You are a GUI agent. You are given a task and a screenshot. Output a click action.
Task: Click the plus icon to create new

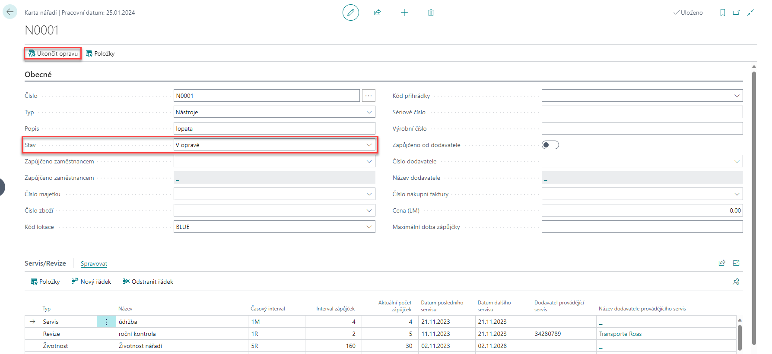404,13
